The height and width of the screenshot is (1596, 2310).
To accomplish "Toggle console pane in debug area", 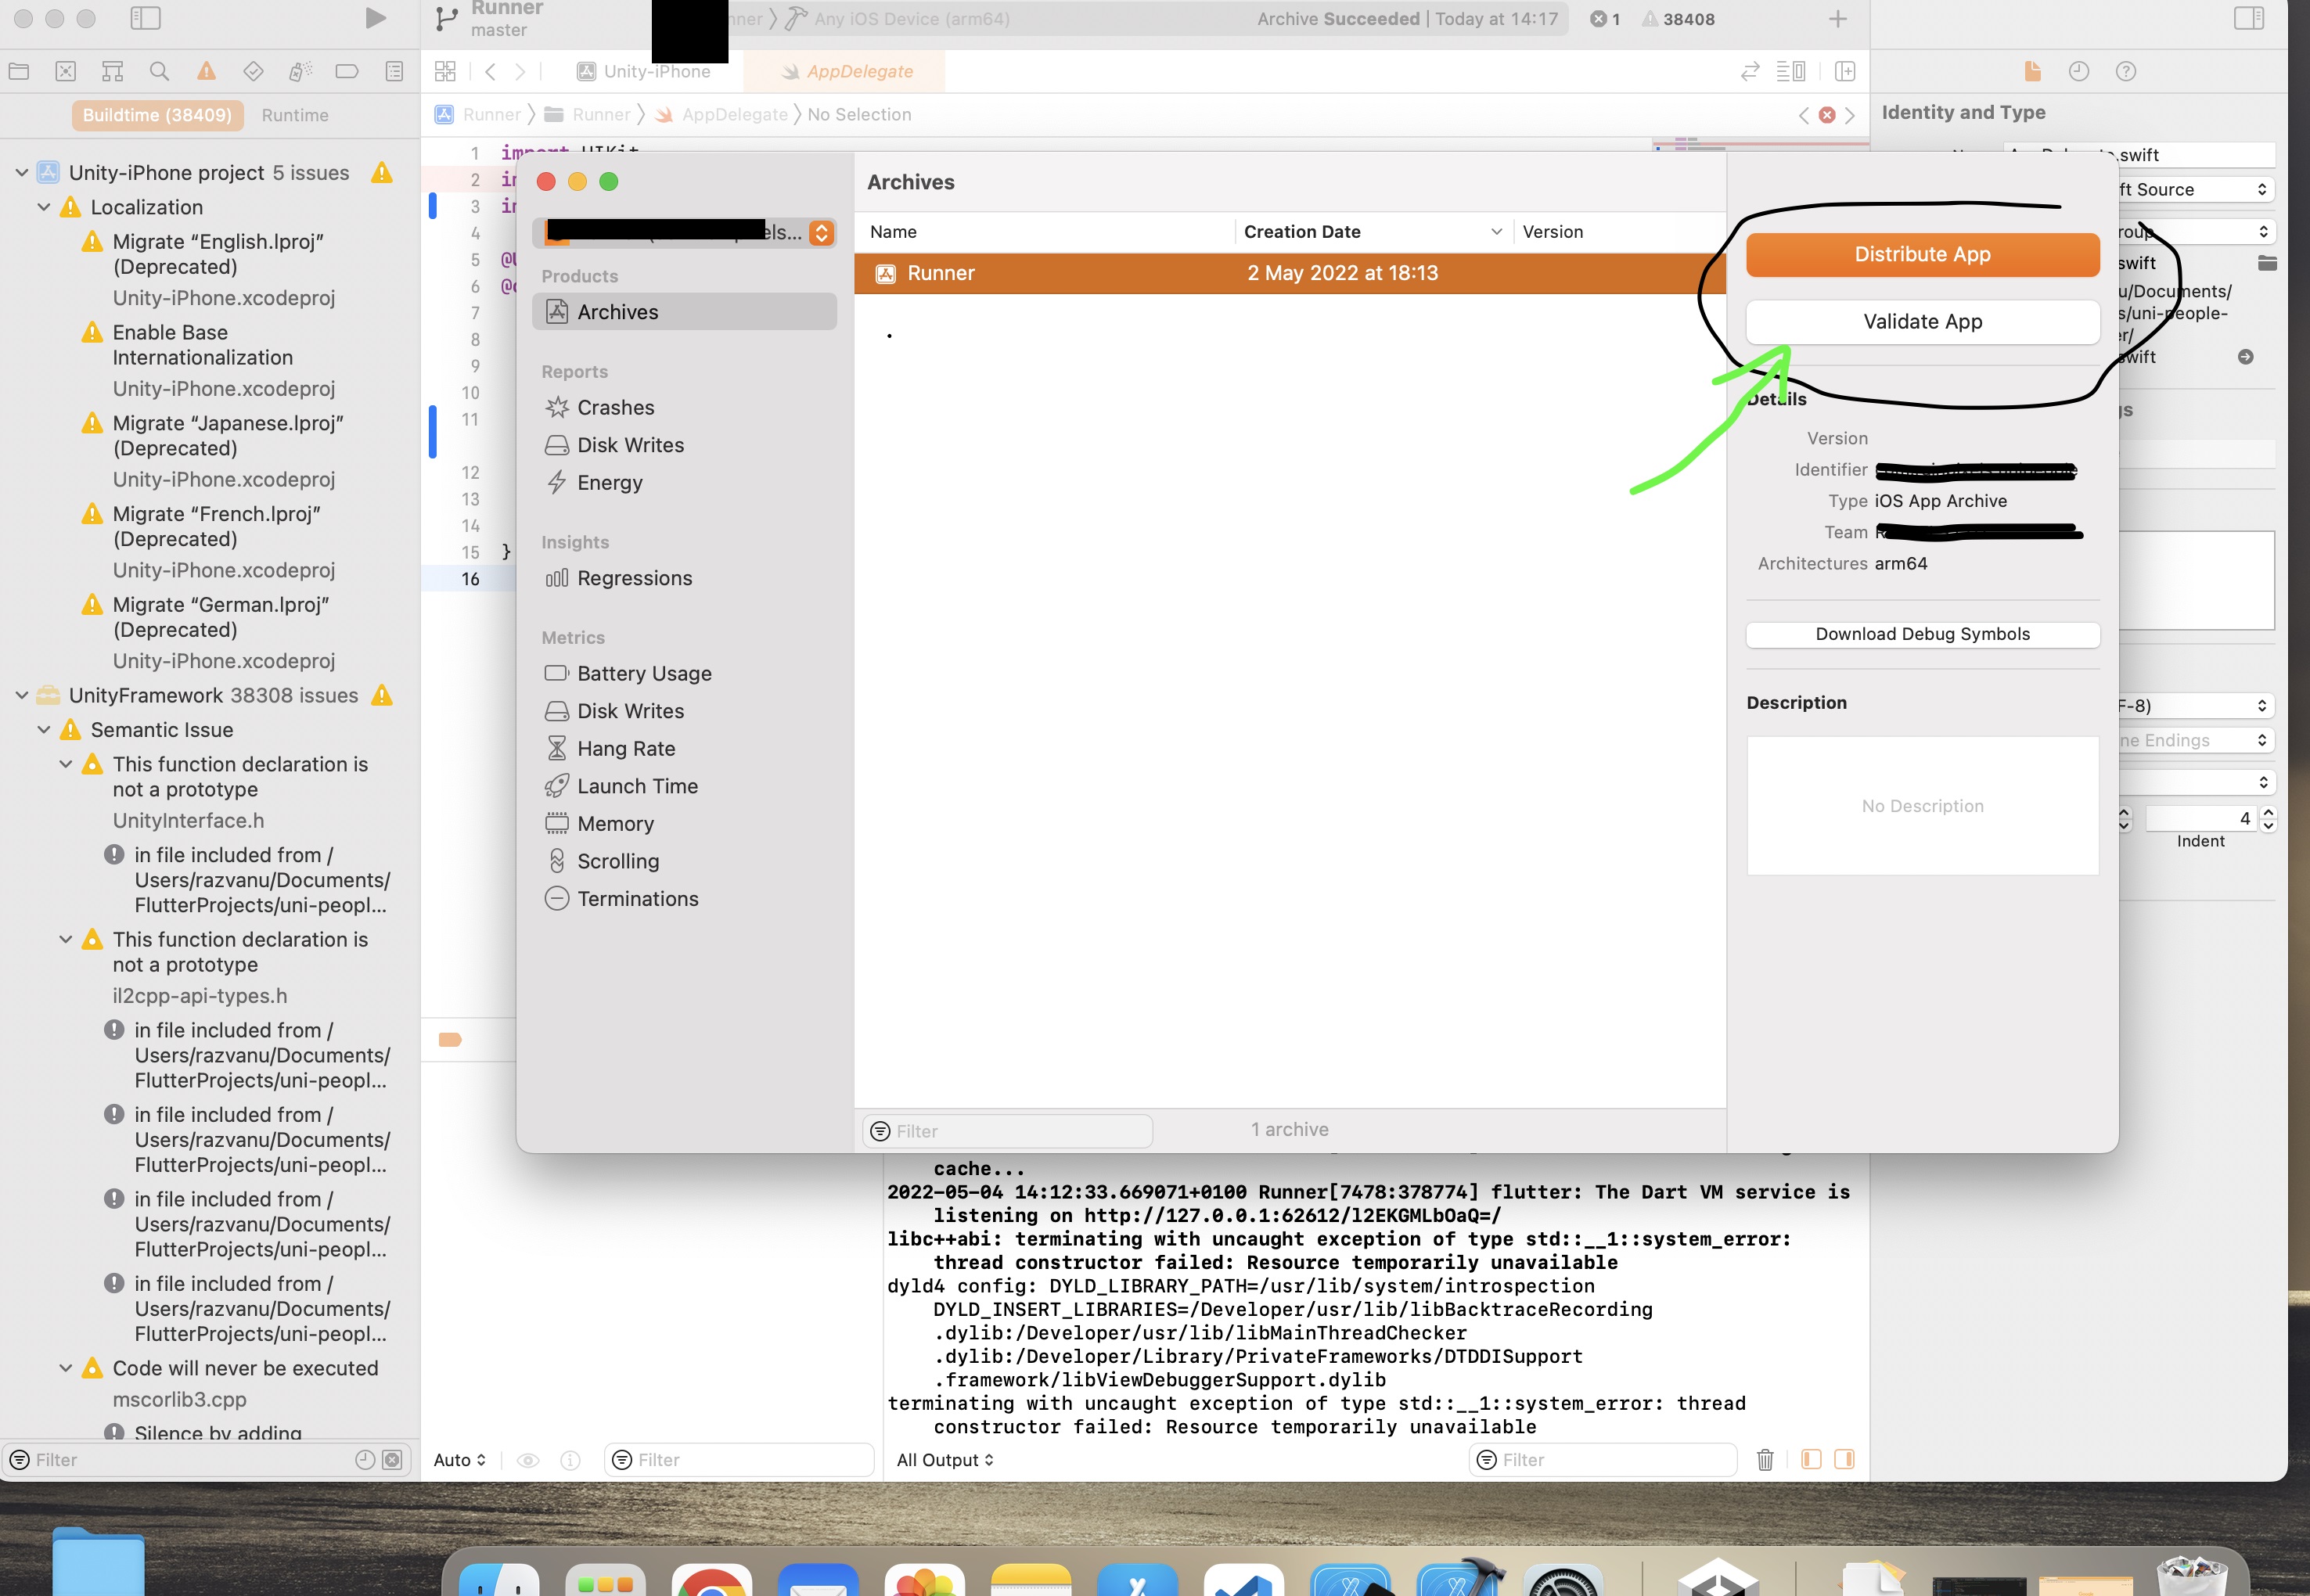I will (x=1845, y=1460).
